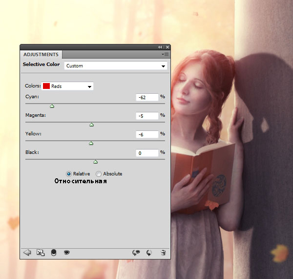293x279 pixels.
Task: Toggle adjustment layer visibility eye icon
Action: coord(67,253)
